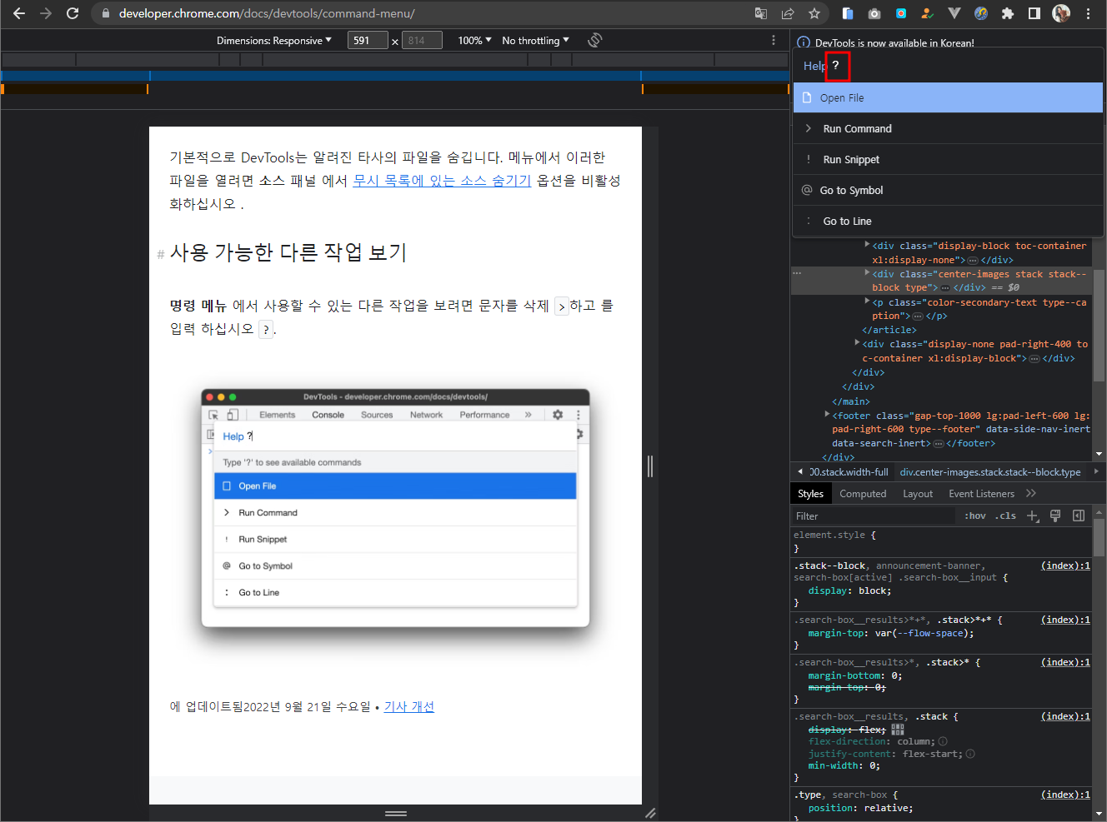
Task: Choose Run Snippet from the list
Action: point(948,159)
